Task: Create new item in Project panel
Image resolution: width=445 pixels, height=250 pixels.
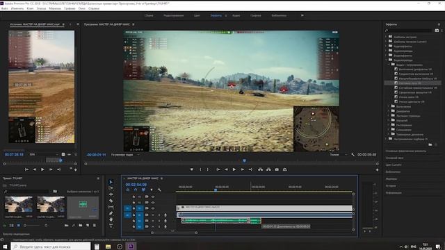Action: pos(88,225)
